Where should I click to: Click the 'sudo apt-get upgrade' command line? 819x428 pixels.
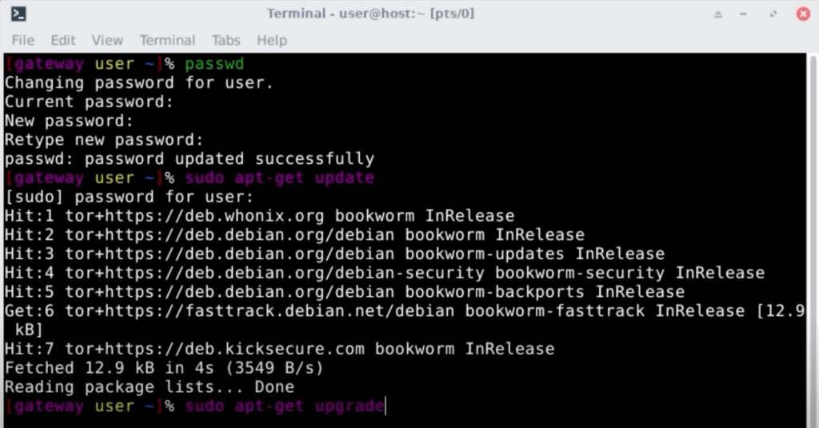[284, 406]
